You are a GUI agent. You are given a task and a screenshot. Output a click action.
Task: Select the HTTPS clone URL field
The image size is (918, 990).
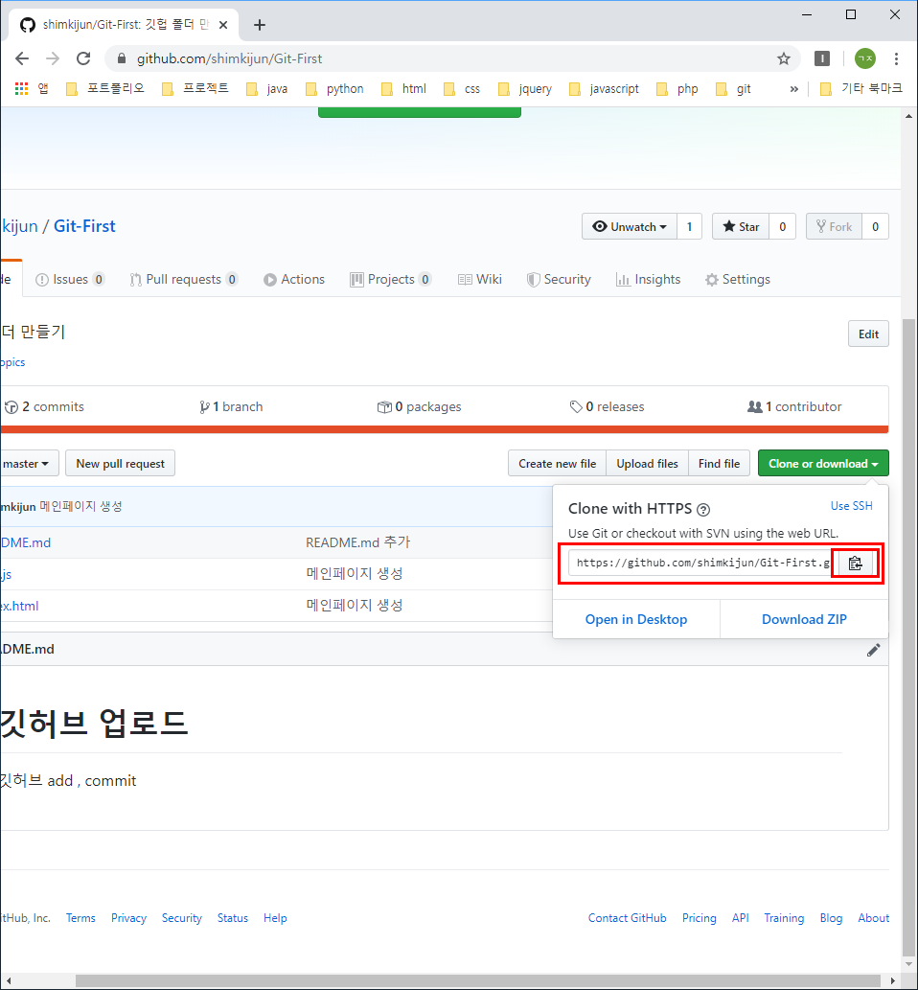[x=703, y=564]
